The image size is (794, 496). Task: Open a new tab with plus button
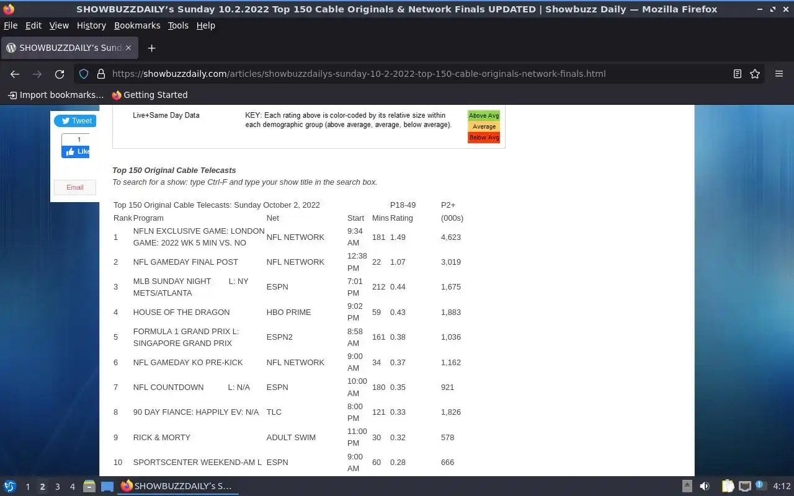pyautogui.click(x=151, y=48)
